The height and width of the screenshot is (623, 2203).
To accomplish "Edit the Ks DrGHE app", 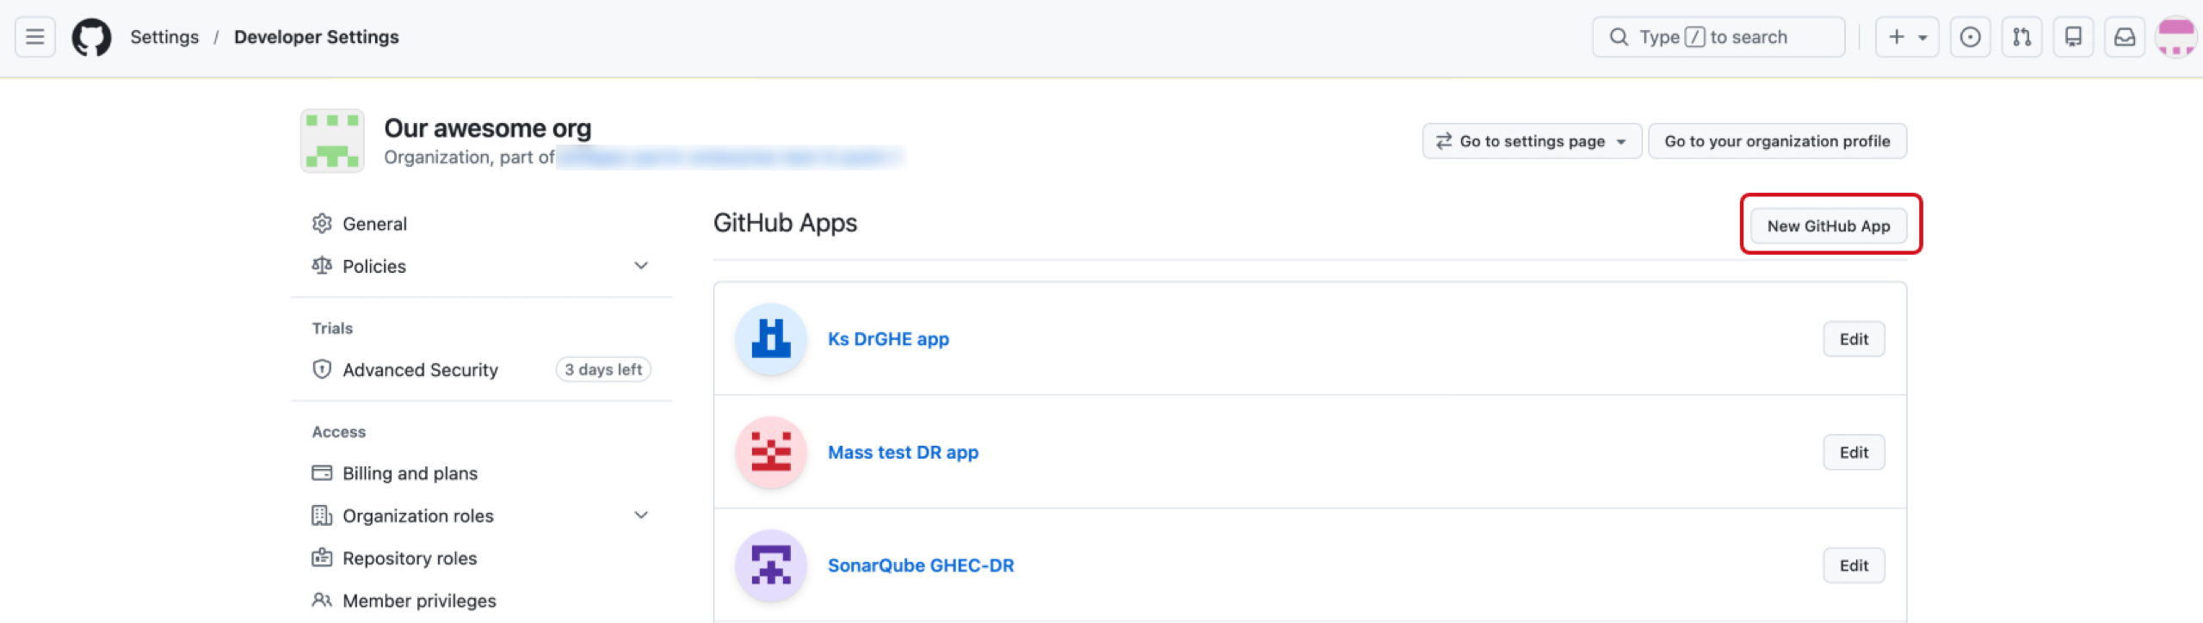I will point(1854,339).
